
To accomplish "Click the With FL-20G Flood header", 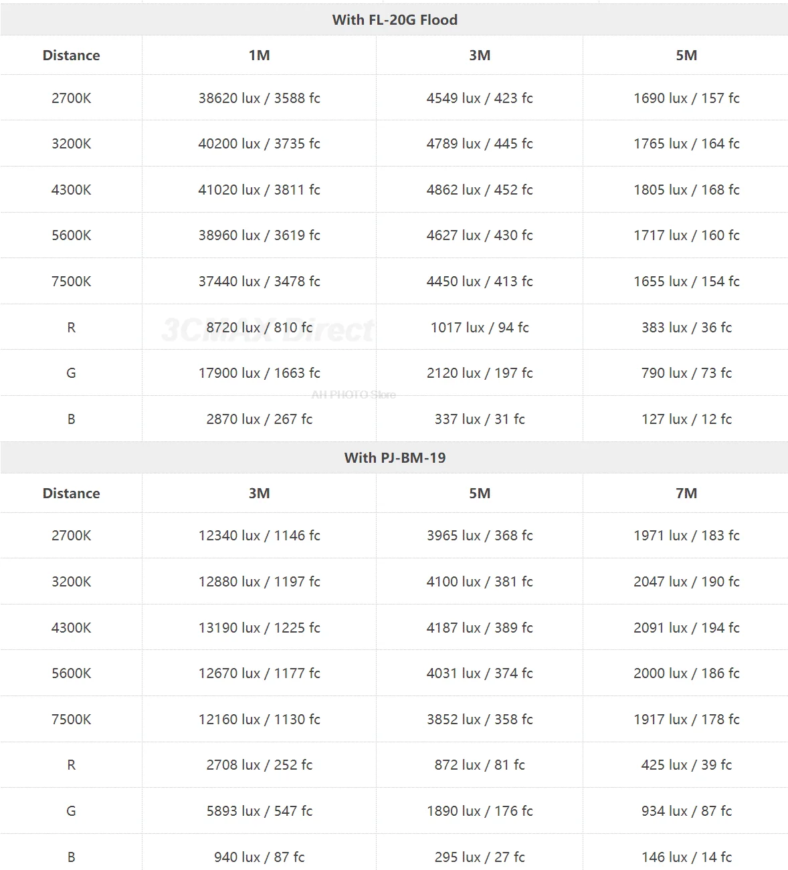I will [395, 20].
